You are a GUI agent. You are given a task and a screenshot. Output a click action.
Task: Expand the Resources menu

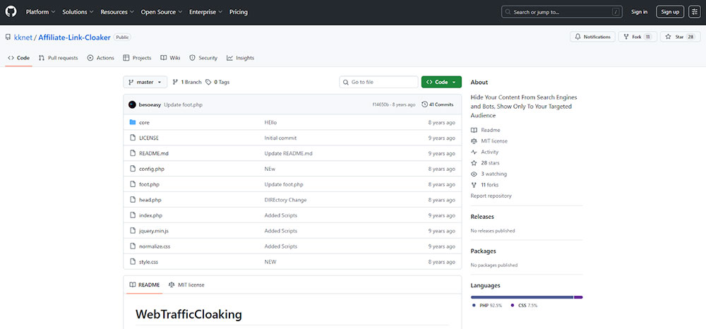(x=116, y=12)
